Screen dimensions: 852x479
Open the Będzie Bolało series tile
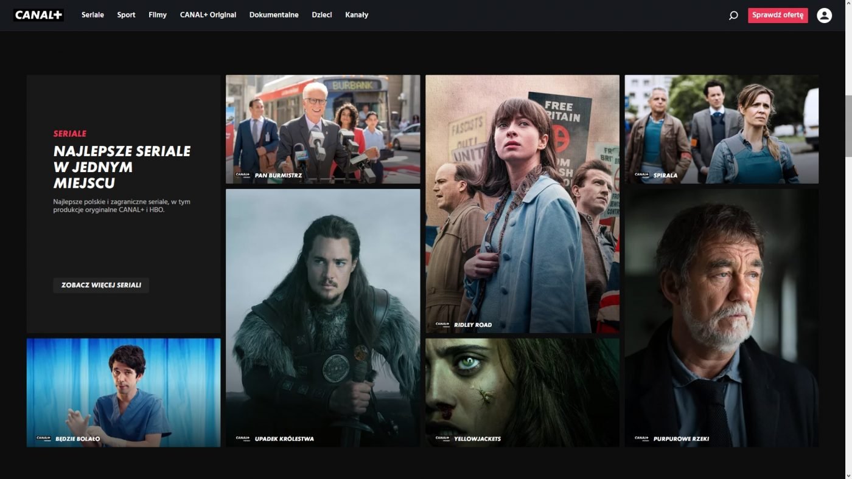(124, 393)
